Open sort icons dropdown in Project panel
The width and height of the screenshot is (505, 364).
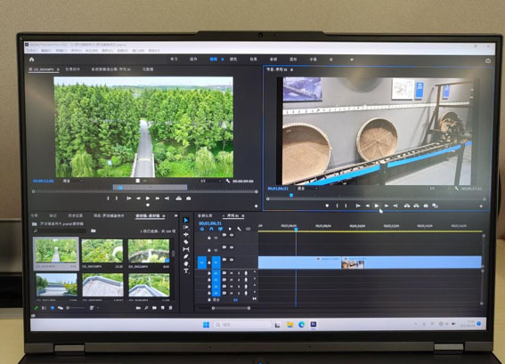click(x=94, y=308)
